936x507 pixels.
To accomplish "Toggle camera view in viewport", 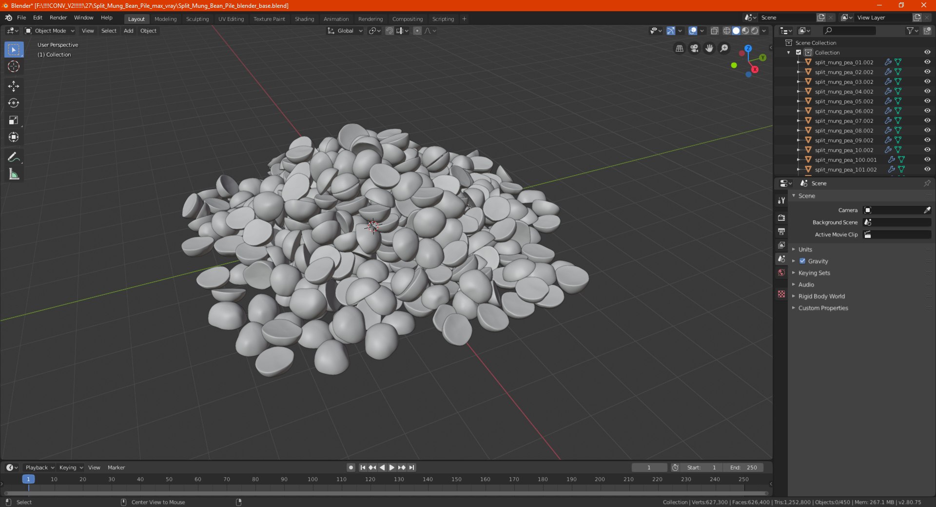I will pos(694,48).
